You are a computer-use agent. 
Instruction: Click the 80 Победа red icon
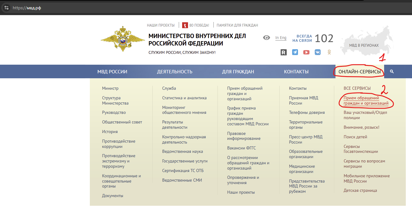[185, 25]
